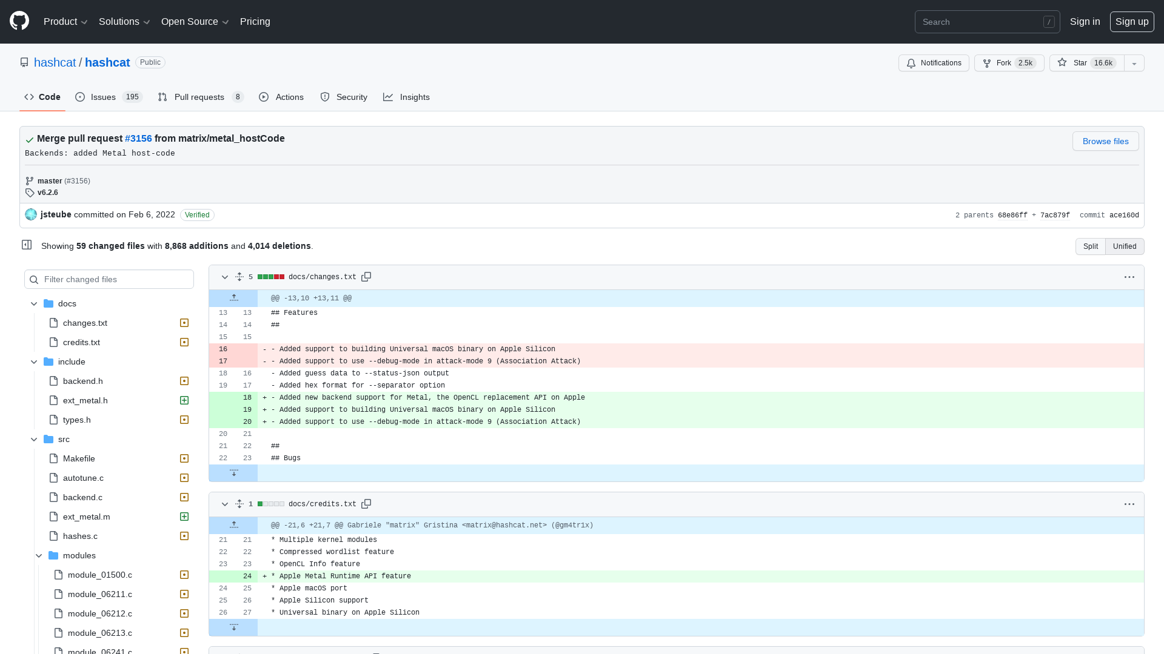Click the Browse files button

coord(1106,141)
